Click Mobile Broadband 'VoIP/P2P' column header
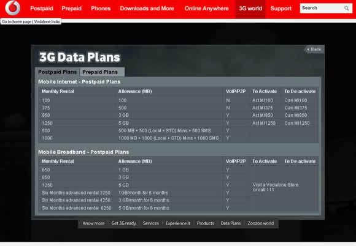This screenshot has height=246, width=356. click(236, 162)
